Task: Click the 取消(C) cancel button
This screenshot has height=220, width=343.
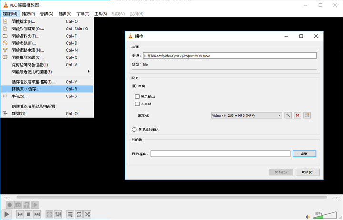Action: pyautogui.click(x=308, y=172)
